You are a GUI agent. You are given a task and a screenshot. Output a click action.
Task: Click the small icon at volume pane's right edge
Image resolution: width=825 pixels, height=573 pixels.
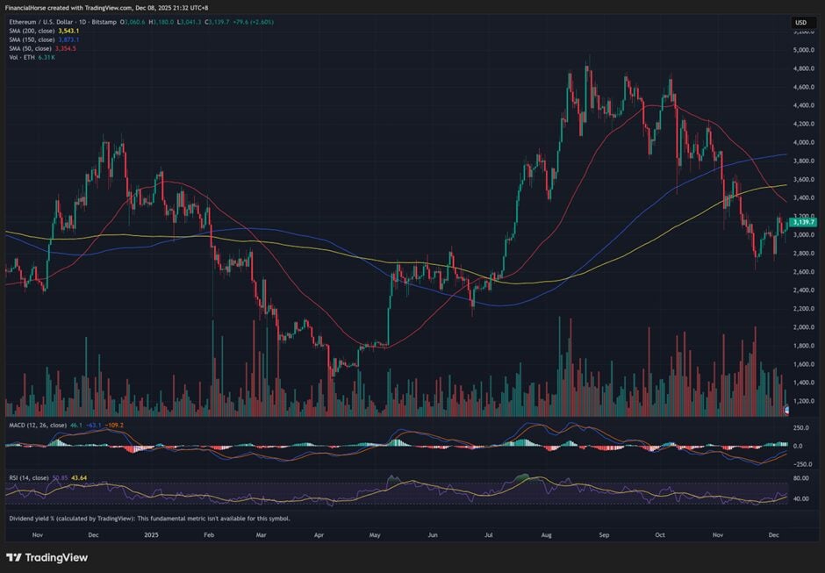tap(786, 411)
